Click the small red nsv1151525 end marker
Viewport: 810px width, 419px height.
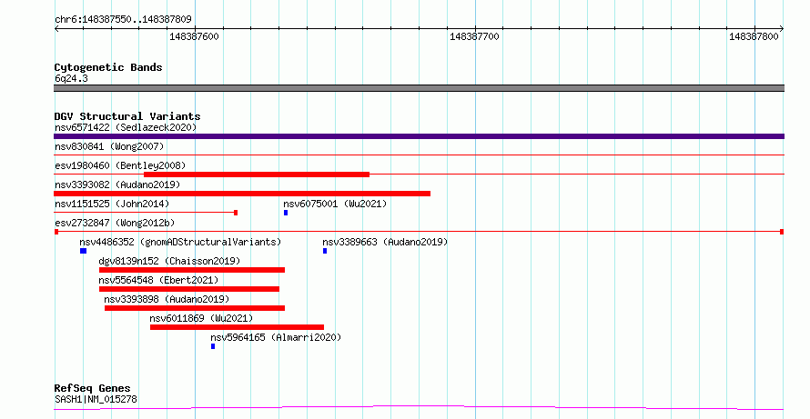coord(236,213)
